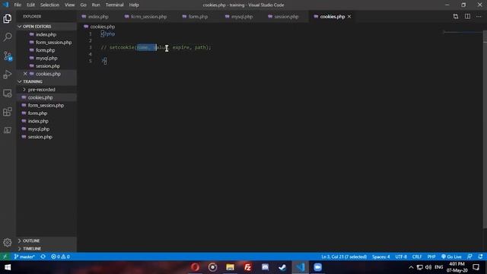Expand the pre-recorded folder

pyautogui.click(x=46, y=90)
